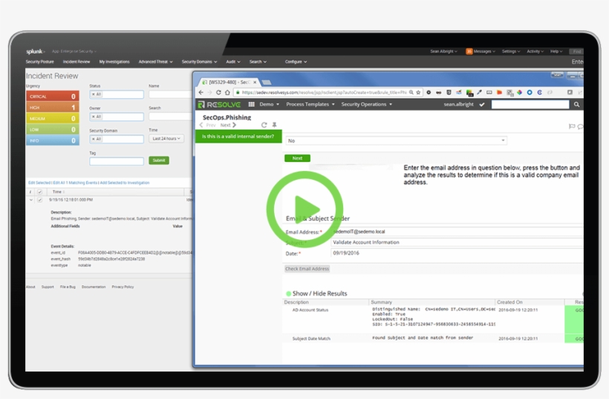Click the flag icon in Resolve
The width and height of the screenshot is (609, 399).
(571, 126)
